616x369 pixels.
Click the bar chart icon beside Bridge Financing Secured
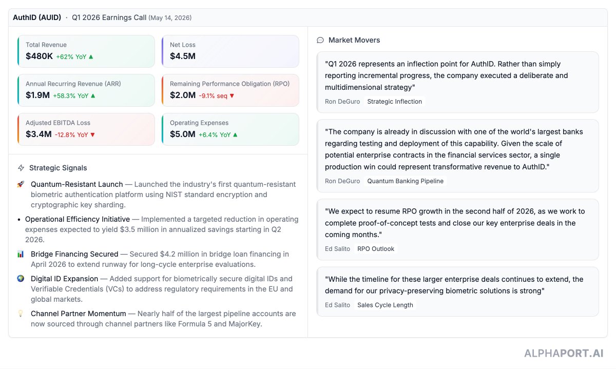(x=21, y=254)
